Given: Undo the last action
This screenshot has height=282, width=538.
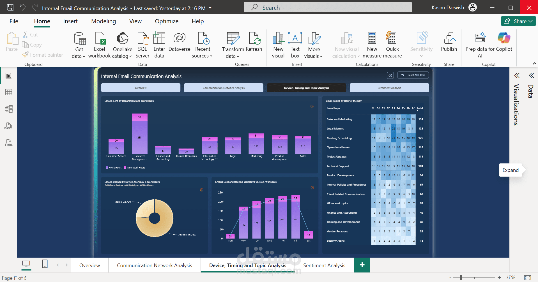Looking at the screenshot, I should click(x=23, y=8).
